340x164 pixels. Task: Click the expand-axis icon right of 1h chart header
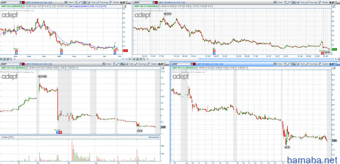click(x=334, y=6)
